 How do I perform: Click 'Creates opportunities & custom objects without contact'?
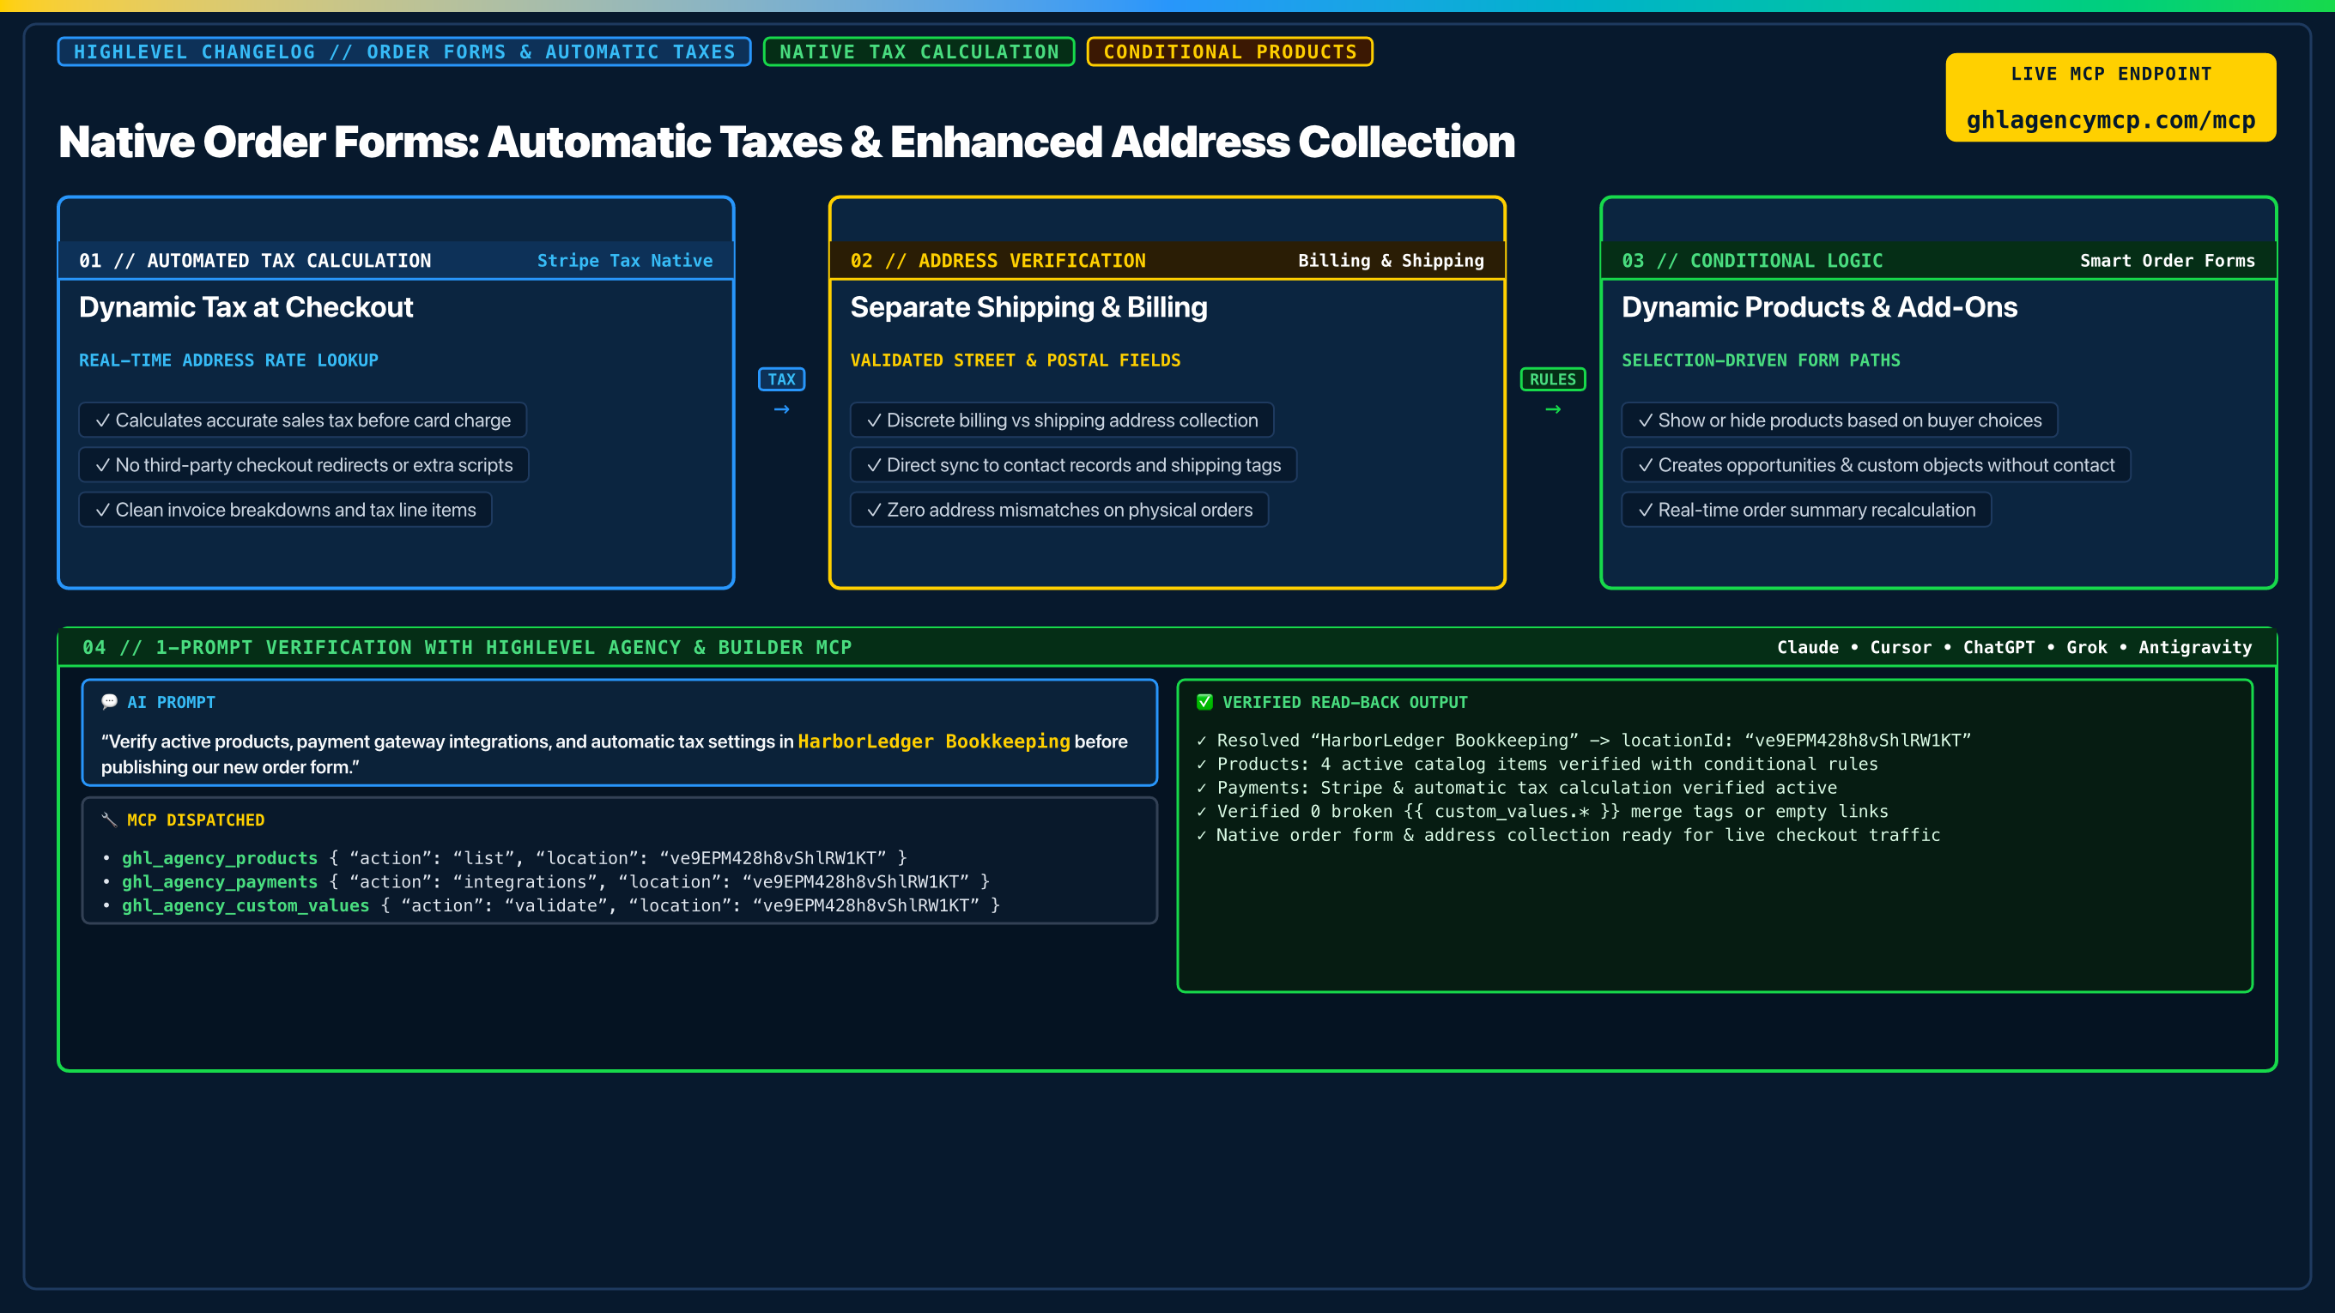point(1877,465)
